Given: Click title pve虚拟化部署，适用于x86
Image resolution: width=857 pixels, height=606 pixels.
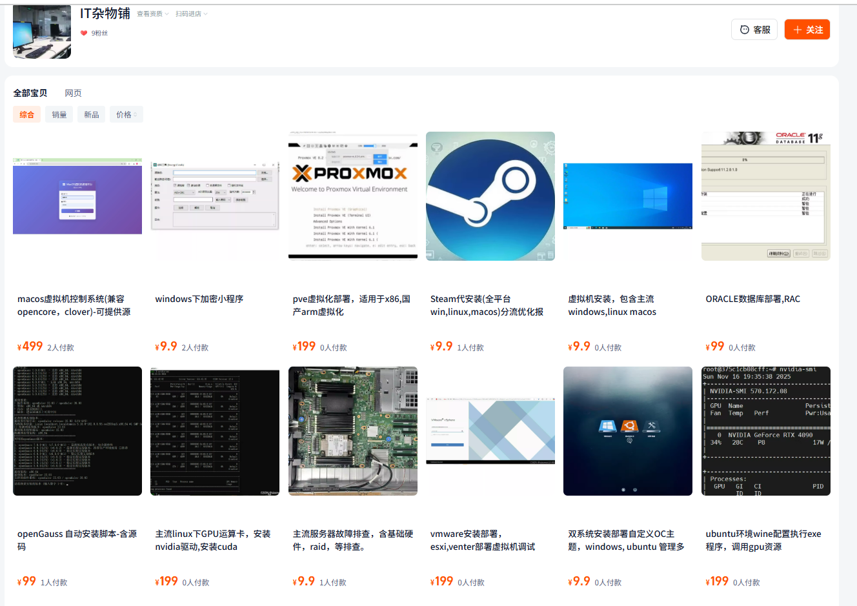Looking at the screenshot, I should 352,305.
